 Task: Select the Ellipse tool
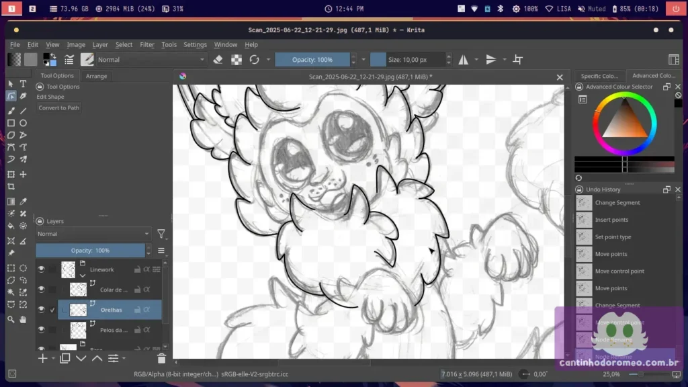click(x=24, y=124)
